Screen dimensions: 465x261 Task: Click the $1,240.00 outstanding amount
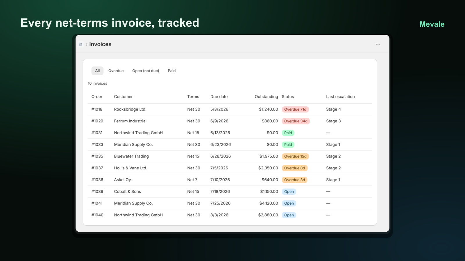click(269, 109)
